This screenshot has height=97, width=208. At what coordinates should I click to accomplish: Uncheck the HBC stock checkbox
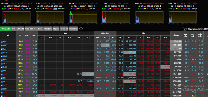pyautogui.click(x=2, y=74)
